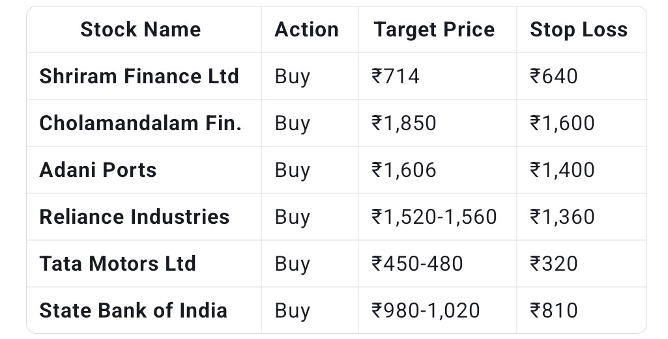Click the ₹640 stop loss value
Screen dimensions: 668x339
pos(554,76)
